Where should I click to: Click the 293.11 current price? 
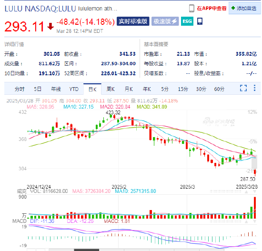coord(24,27)
